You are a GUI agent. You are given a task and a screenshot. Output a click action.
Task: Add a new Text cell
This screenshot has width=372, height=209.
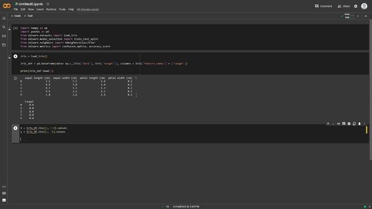tap(28, 16)
